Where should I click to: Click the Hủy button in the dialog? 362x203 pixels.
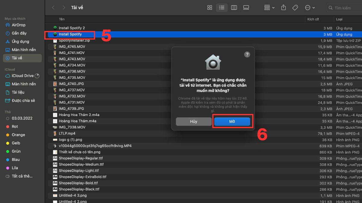194,121
